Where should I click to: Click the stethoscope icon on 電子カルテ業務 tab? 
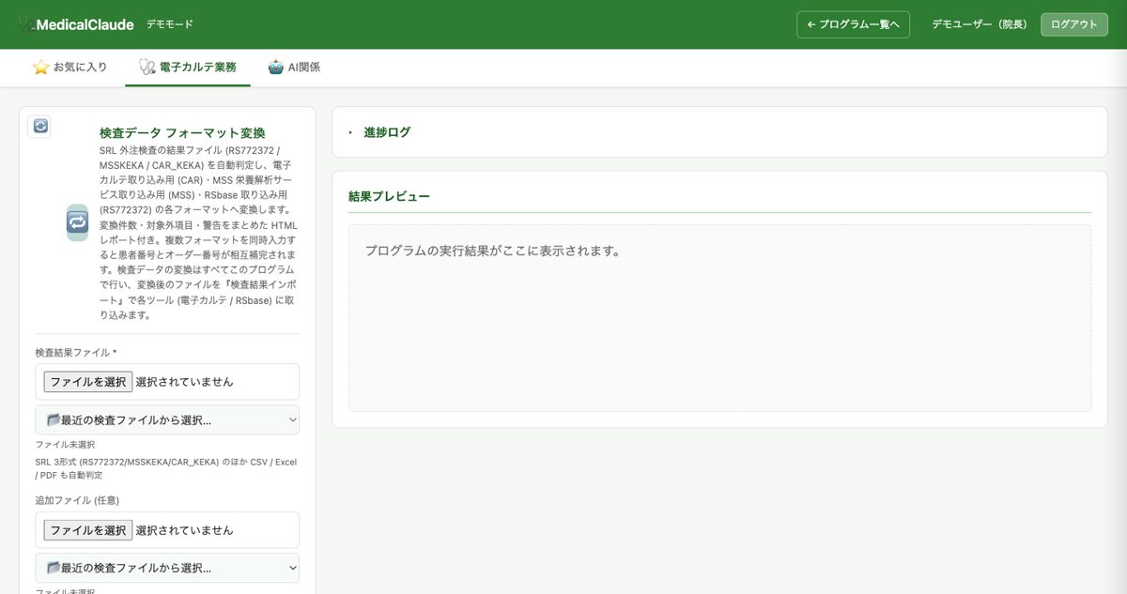point(147,68)
